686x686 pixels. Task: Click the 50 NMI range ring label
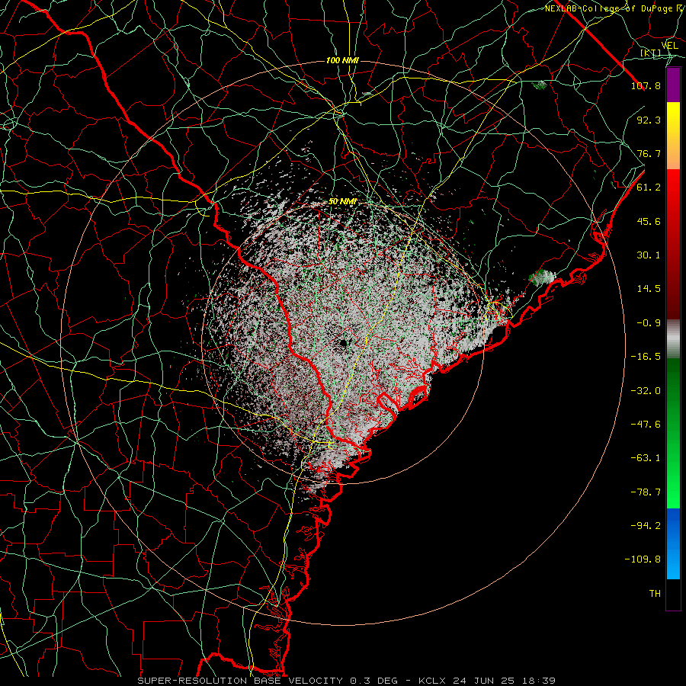[342, 202]
